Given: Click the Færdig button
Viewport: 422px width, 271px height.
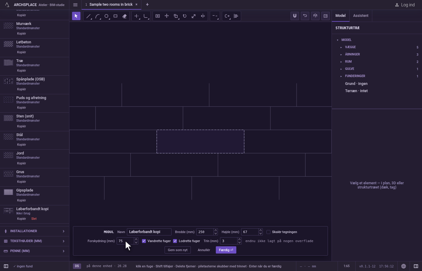Looking at the screenshot, I should point(226,250).
